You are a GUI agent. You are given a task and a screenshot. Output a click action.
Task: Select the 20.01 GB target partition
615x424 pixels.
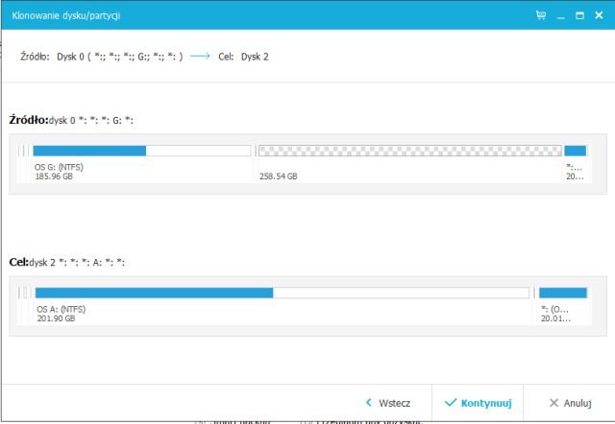pos(562,307)
